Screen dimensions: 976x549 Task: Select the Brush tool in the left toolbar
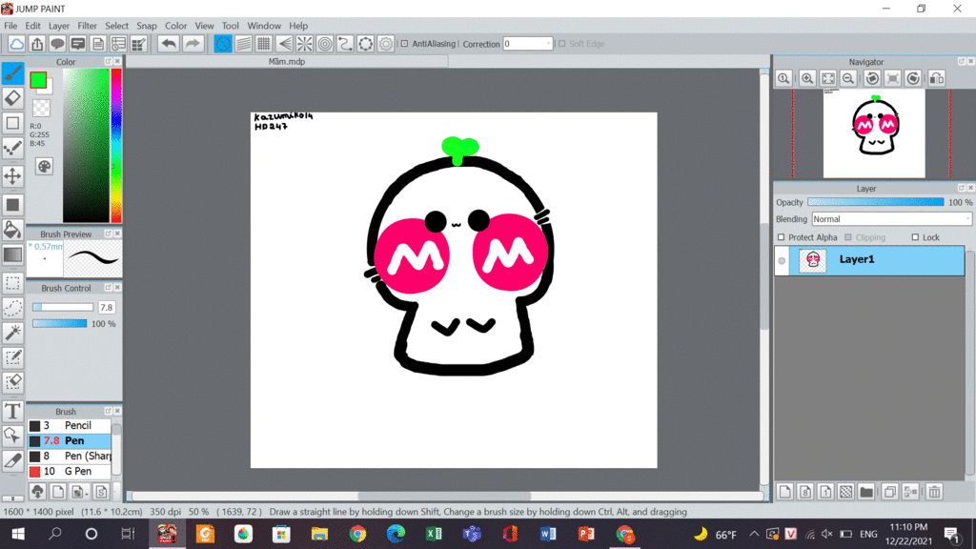point(13,72)
